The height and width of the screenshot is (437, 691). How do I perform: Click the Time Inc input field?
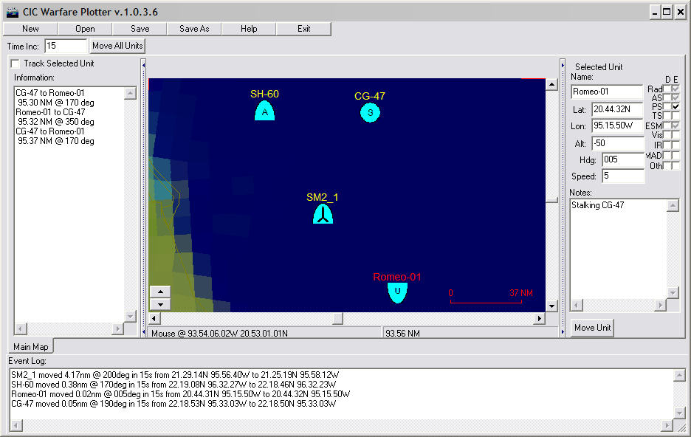point(65,47)
